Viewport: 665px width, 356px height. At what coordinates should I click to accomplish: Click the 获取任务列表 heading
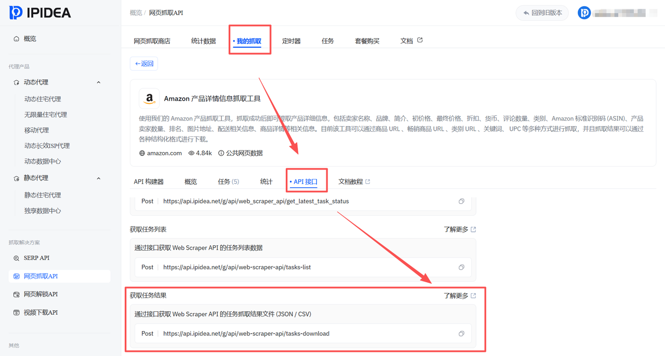click(148, 229)
